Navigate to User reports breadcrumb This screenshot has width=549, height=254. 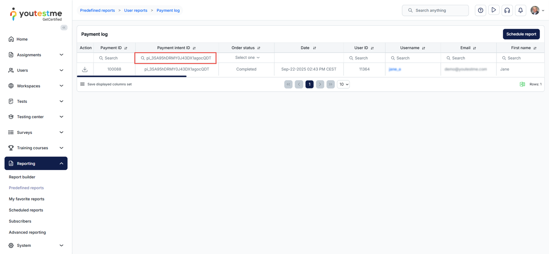pos(136,11)
